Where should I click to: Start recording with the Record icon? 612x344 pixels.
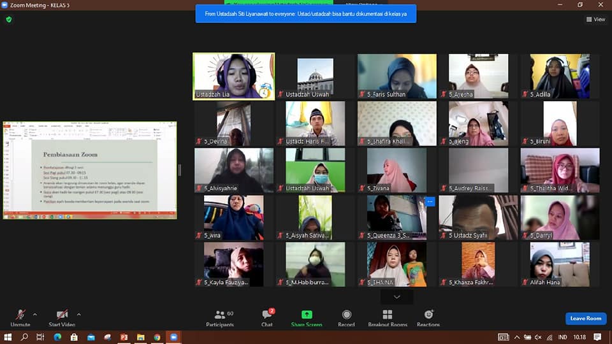coord(346,315)
